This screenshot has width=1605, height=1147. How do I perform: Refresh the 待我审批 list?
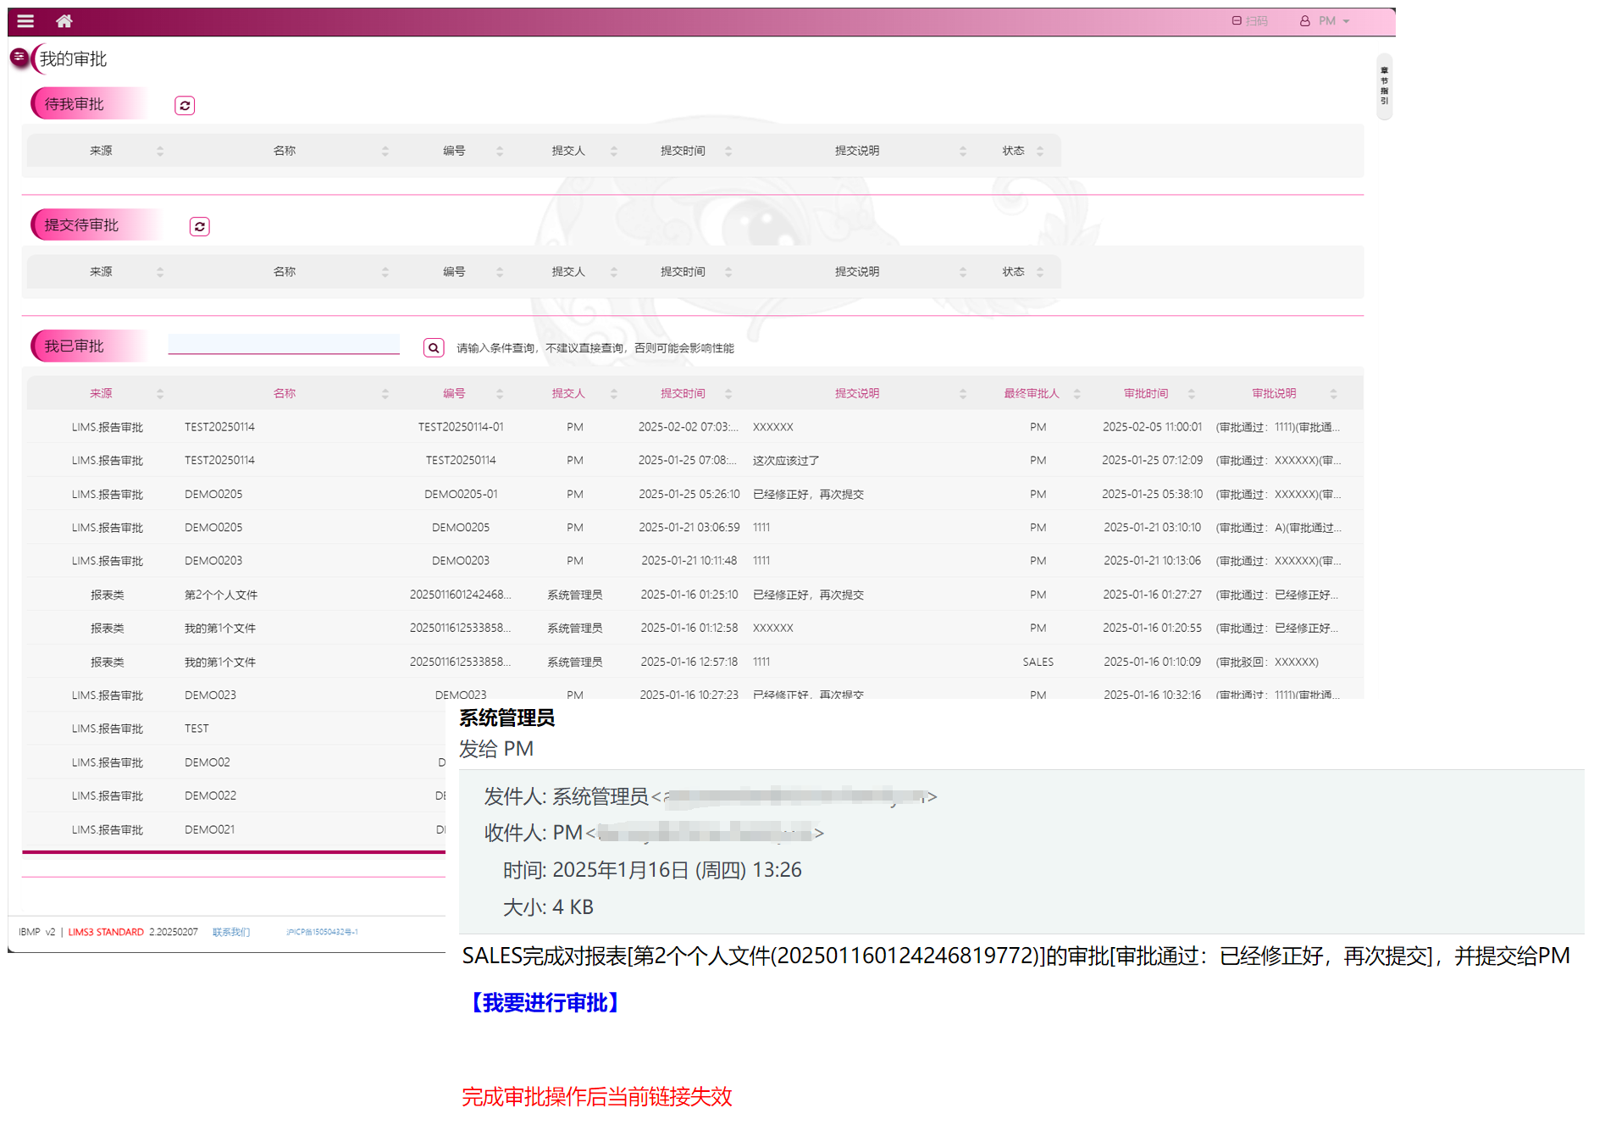(185, 106)
